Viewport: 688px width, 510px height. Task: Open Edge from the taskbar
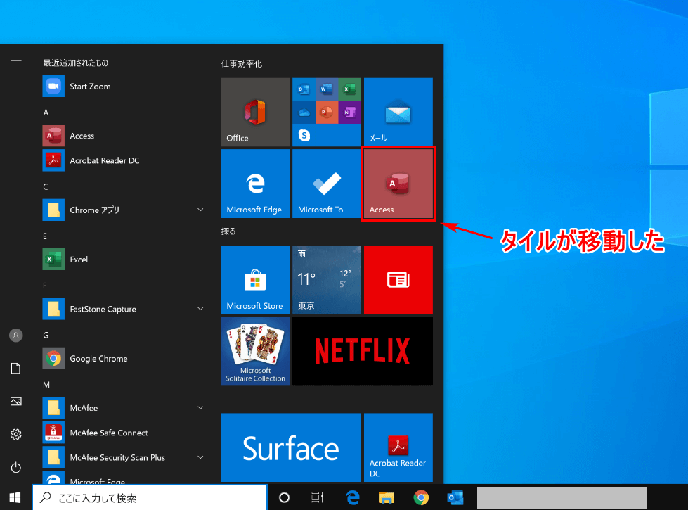tap(352, 498)
